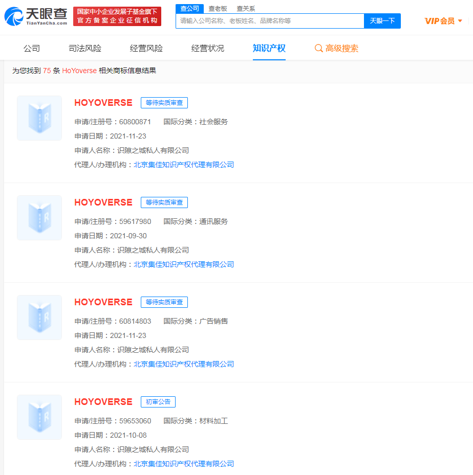The image size is (473, 475).
Task: Open the VIP会员 menu
Action: coord(443,21)
